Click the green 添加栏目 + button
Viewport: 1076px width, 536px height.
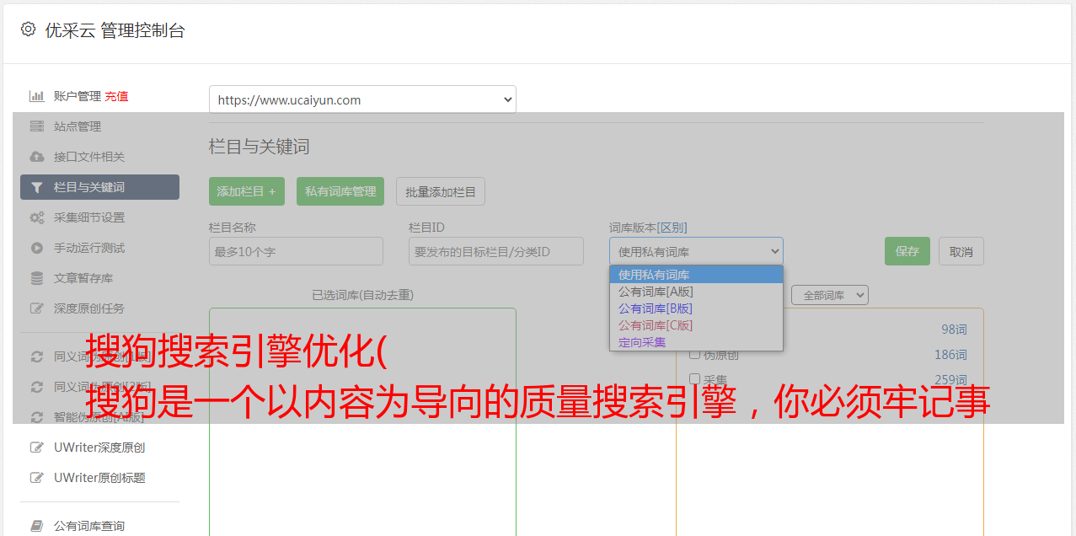[247, 191]
